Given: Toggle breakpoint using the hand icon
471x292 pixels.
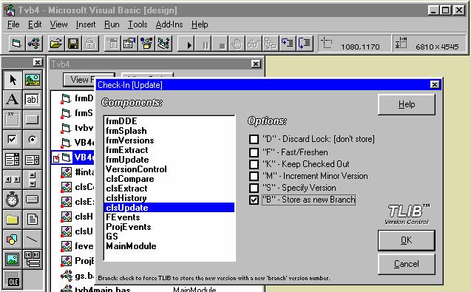Looking at the screenshot, I should 237,44.
